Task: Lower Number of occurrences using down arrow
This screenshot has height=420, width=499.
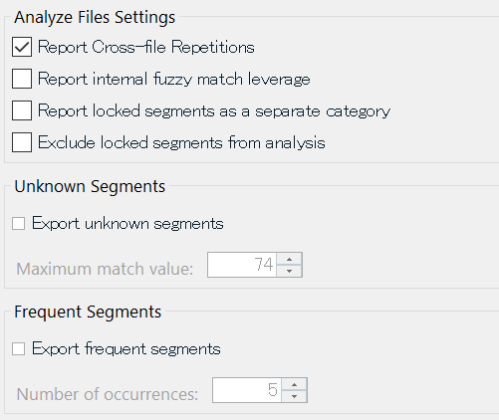Action: (294, 396)
